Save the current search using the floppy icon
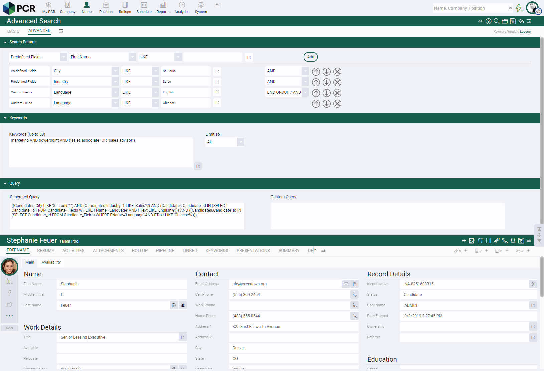544x371 pixels. coord(513,21)
